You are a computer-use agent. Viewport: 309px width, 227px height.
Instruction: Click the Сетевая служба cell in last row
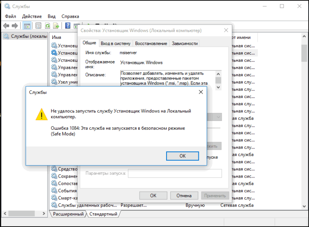point(237,205)
